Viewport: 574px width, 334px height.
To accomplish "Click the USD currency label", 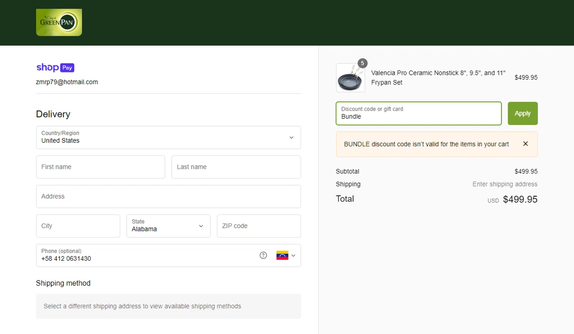I will click(493, 201).
